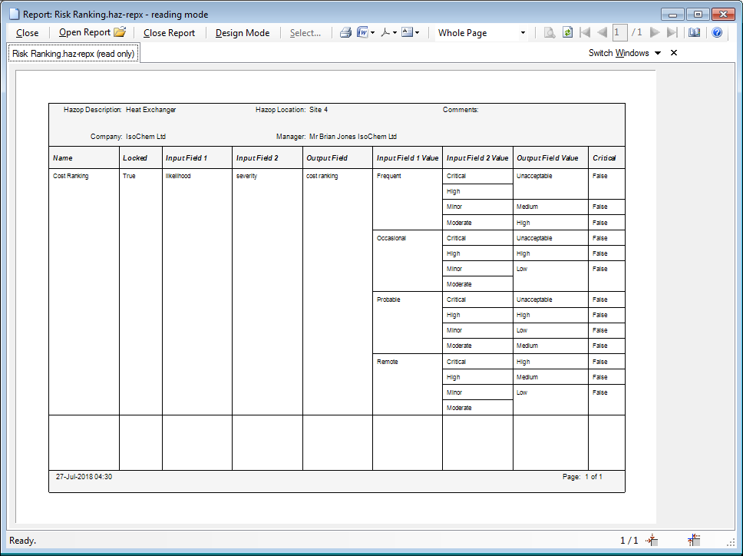The height and width of the screenshot is (556, 743).
Task: Select the Risk Ranking.haz-repx tab
Action: (x=73, y=54)
